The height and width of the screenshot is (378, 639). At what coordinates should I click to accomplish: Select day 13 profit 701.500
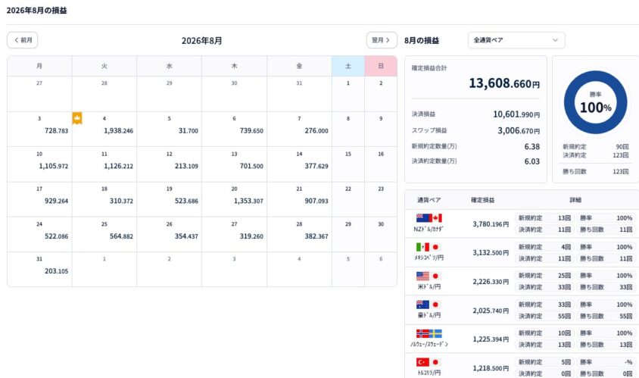(251, 166)
